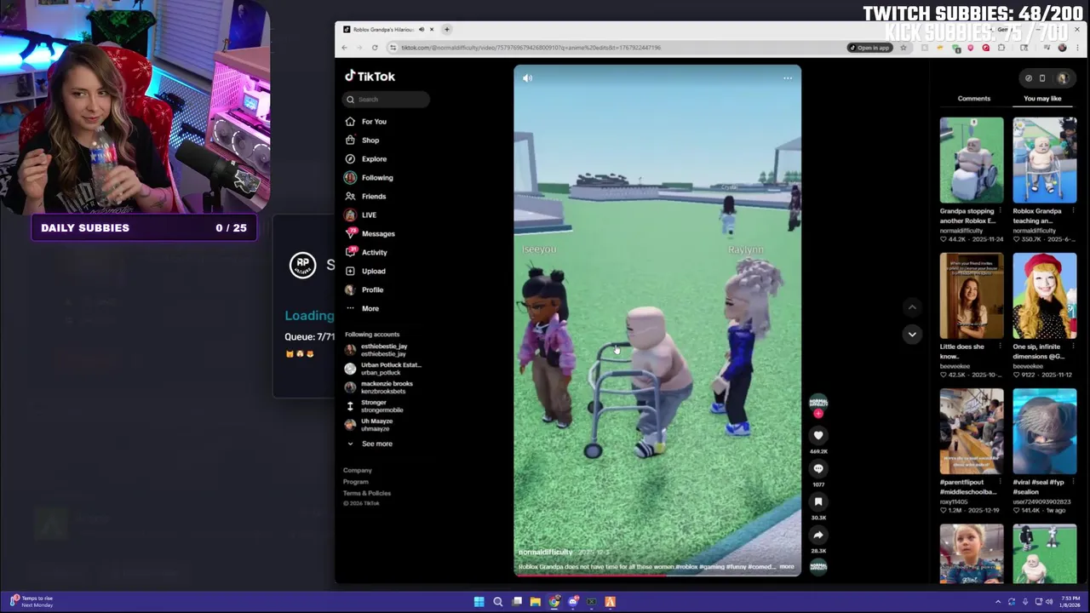Viewport: 1090px width, 613px height.
Task: Switch to the Comments tab
Action: (974, 99)
